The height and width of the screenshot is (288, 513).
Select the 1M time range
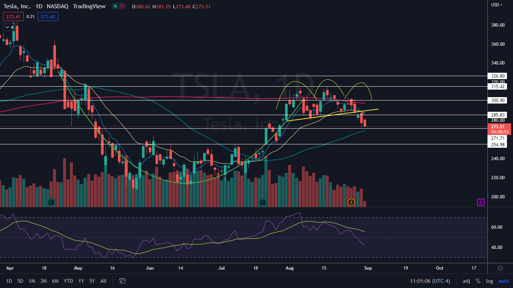coord(32,281)
